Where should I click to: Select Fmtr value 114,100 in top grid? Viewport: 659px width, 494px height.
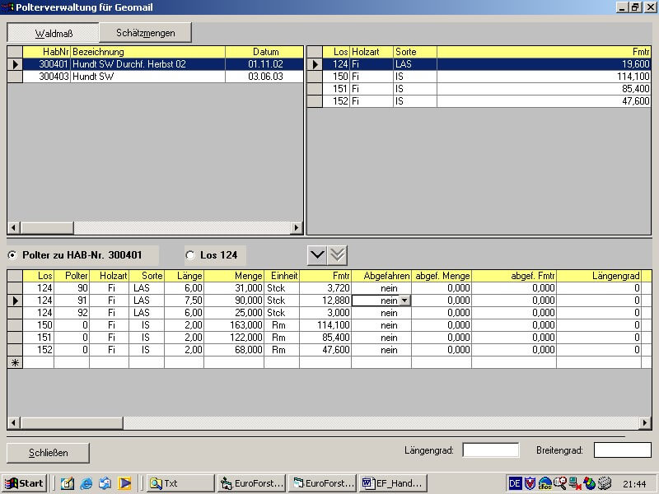coord(544,77)
